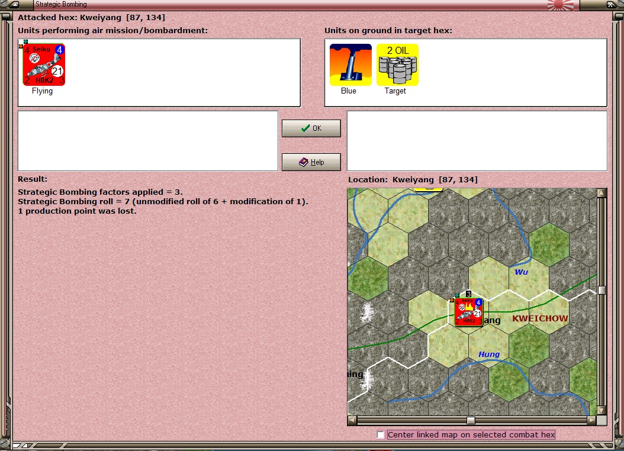
Task: Open Help for strategic bombing
Action: coord(311,162)
